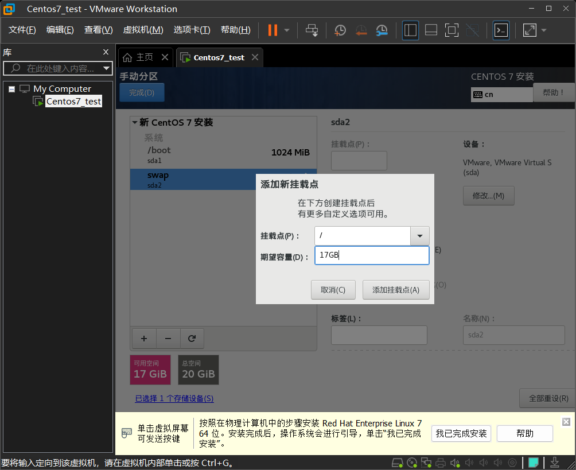Open the 选项卡(T) menu
Image resolution: width=576 pixels, height=470 pixels.
click(x=192, y=30)
